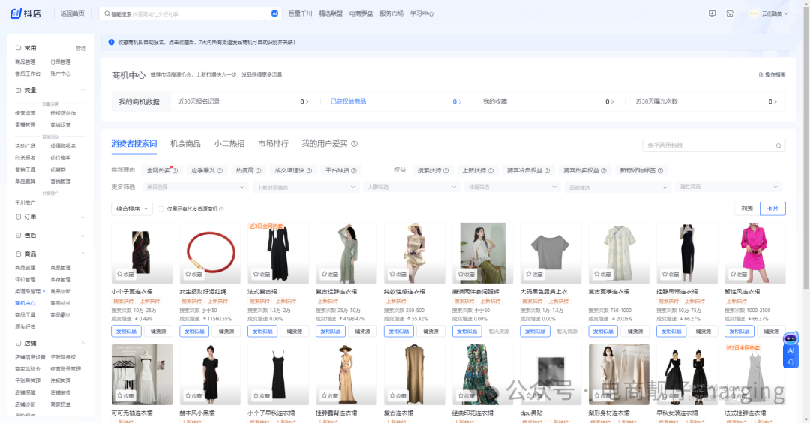
Task: Check 仅展示有代发货源商机 checkbox
Action: (x=160, y=209)
